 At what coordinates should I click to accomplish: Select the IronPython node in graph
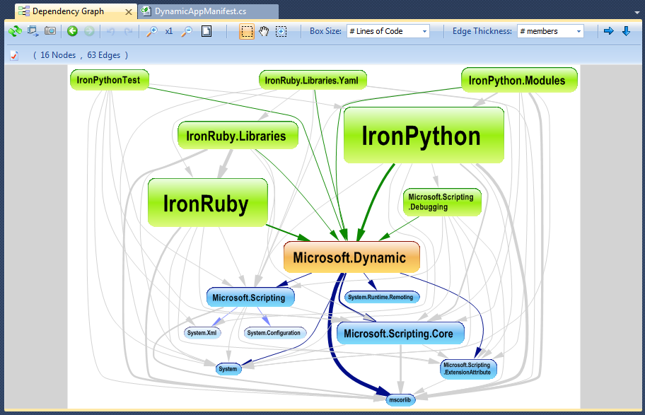click(x=424, y=135)
